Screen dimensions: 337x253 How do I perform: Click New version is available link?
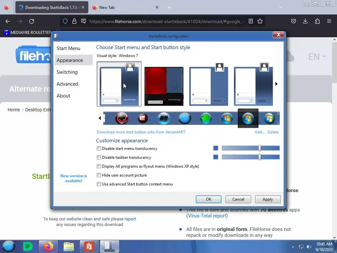(x=73, y=178)
